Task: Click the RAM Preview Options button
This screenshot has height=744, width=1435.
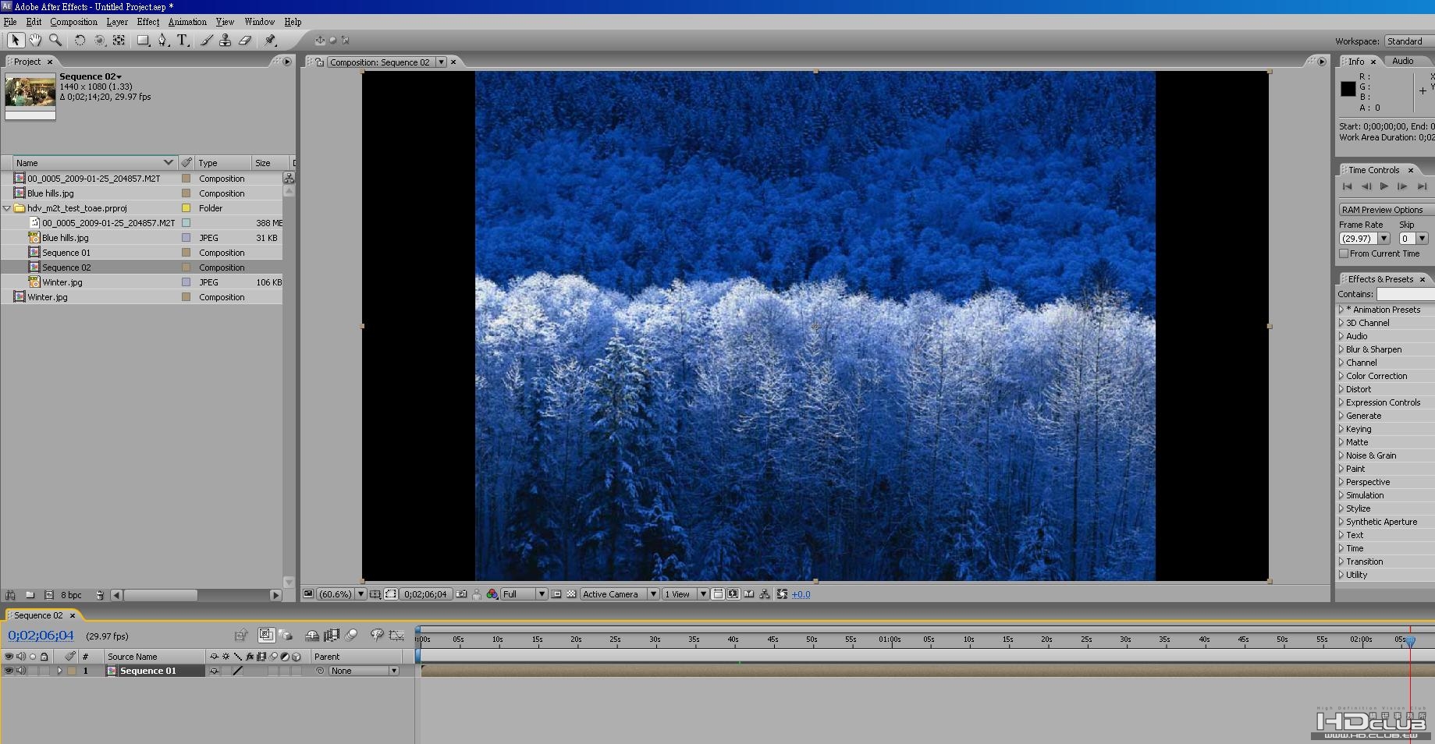Action: click(1387, 210)
